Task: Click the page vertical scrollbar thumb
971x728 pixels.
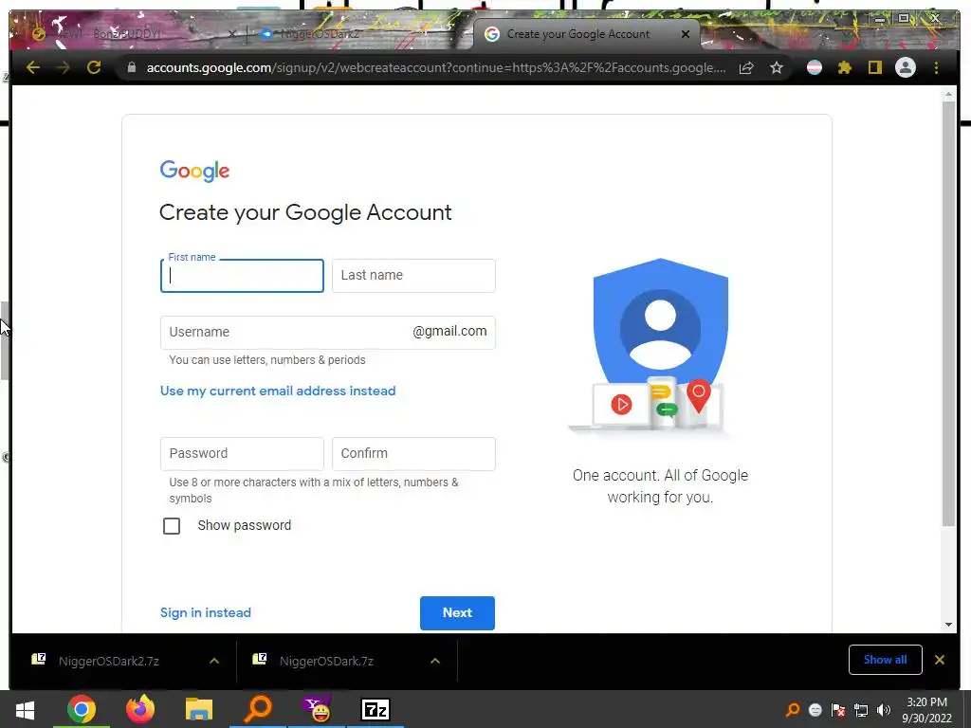Action: click(948, 313)
